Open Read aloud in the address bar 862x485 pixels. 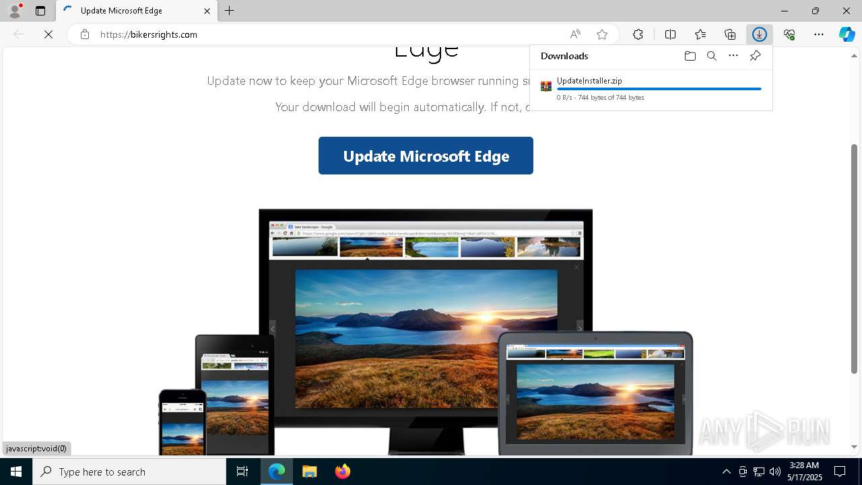point(575,34)
